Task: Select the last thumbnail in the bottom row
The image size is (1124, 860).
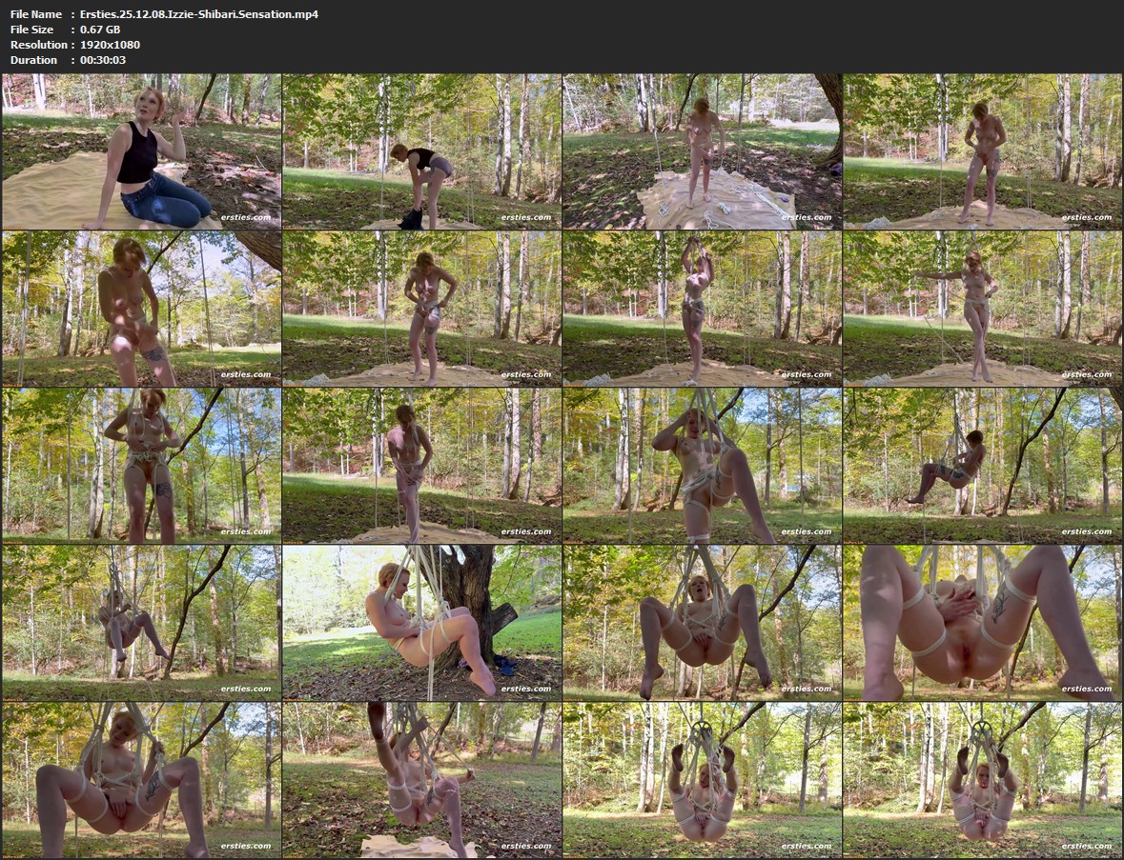Action: click(x=982, y=780)
